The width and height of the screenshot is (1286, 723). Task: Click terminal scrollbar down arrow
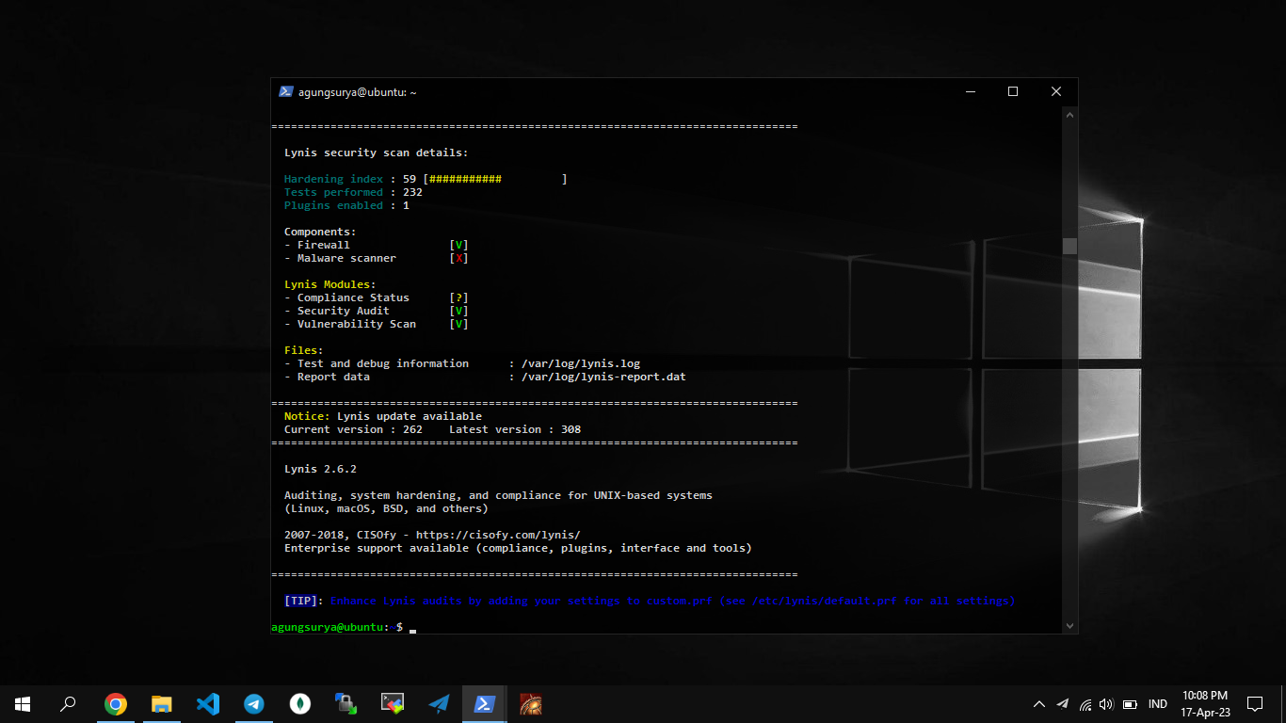[1069, 625]
